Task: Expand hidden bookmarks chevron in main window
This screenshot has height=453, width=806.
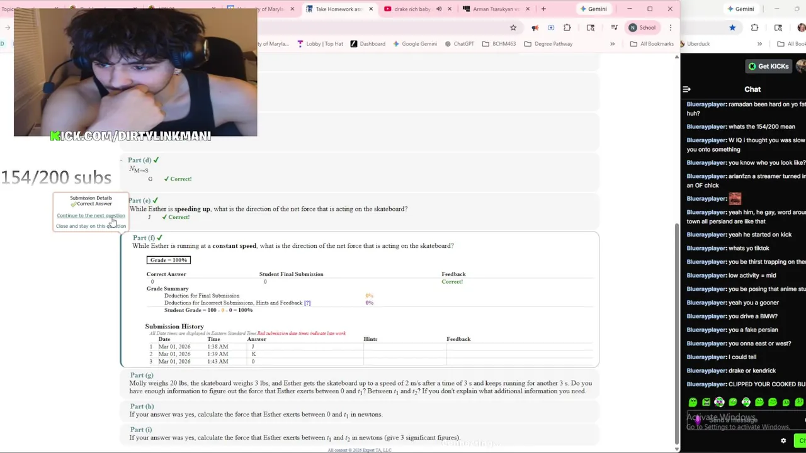Action: pos(612,44)
